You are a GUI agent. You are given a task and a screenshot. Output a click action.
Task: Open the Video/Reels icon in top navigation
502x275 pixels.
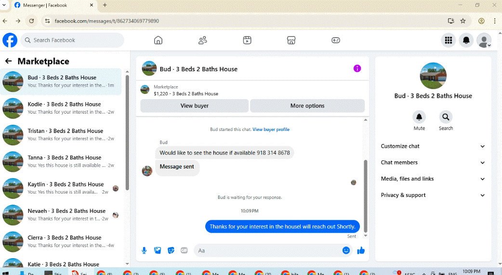[x=247, y=40]
